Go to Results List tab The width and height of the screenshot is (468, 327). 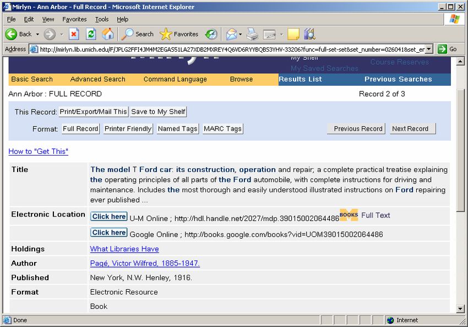[300, 79]
